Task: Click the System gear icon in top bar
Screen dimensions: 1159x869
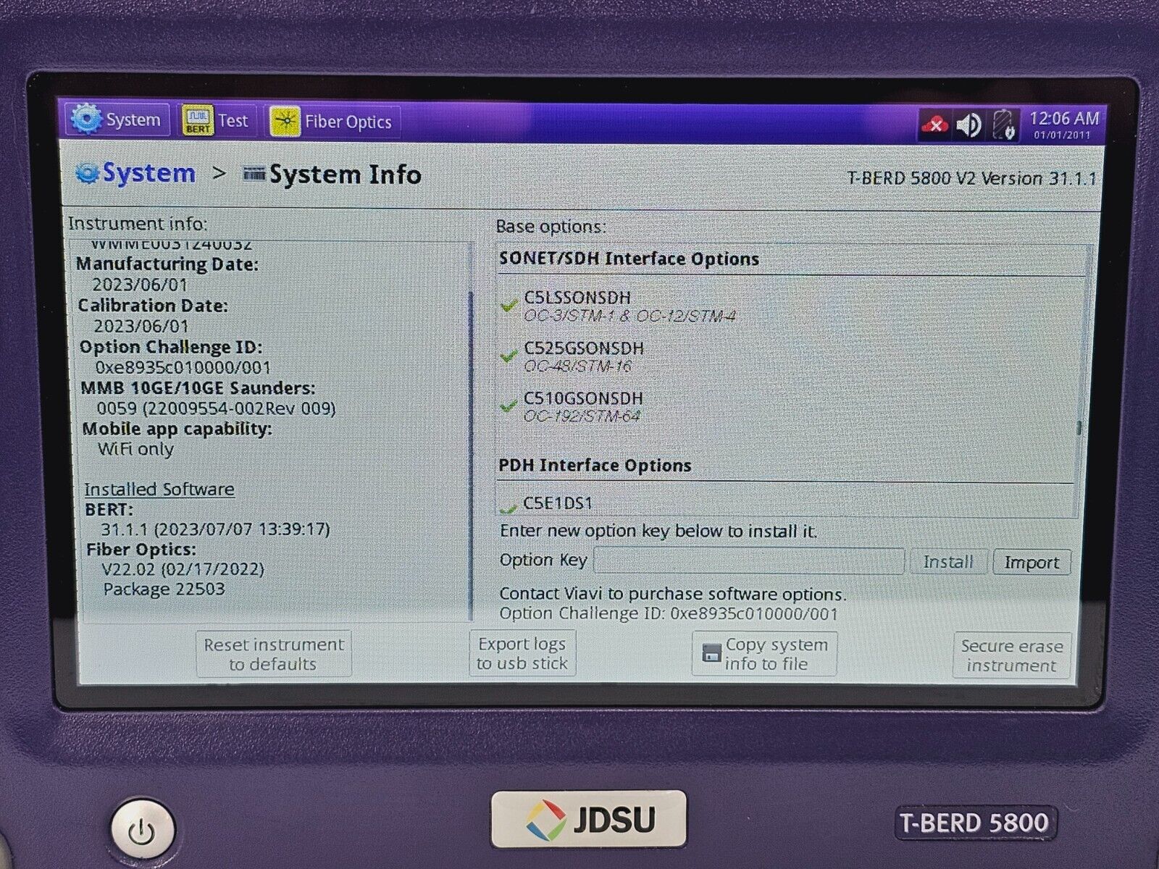Action: coord(87,119)
